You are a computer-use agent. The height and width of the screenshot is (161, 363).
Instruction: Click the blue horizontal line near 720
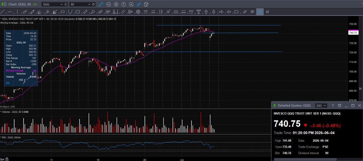[167, 52]
